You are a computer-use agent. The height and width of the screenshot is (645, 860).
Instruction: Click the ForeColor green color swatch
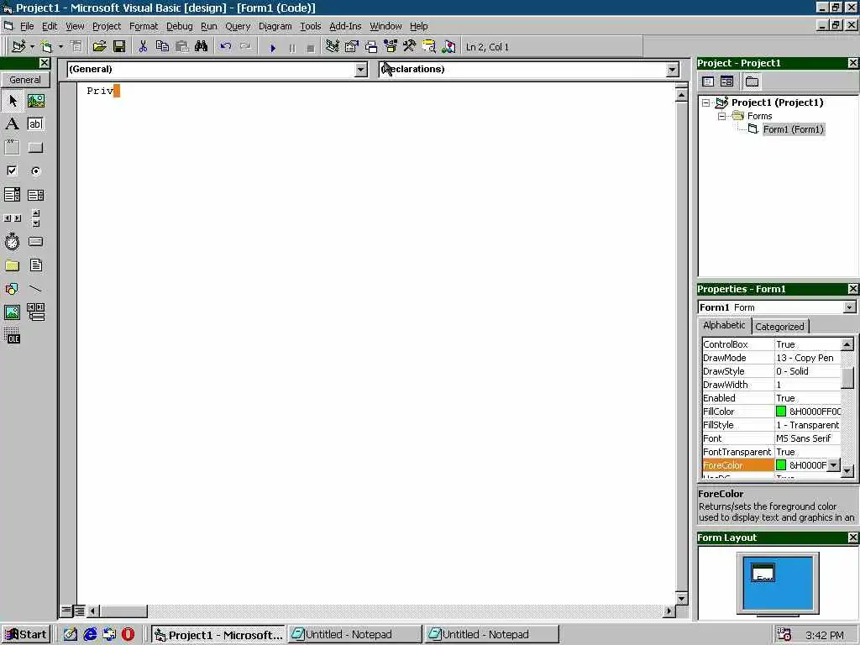tap(781, 465)
